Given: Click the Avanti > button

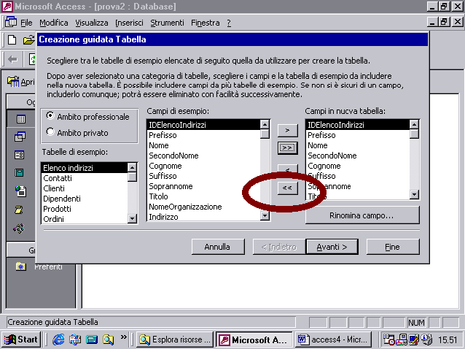Looking at the screenshot, I should 332,247.
